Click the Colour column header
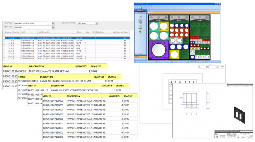 (x=78, y=32)
